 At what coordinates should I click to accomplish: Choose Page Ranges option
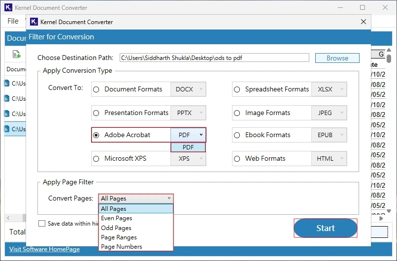tap(136, 237)
